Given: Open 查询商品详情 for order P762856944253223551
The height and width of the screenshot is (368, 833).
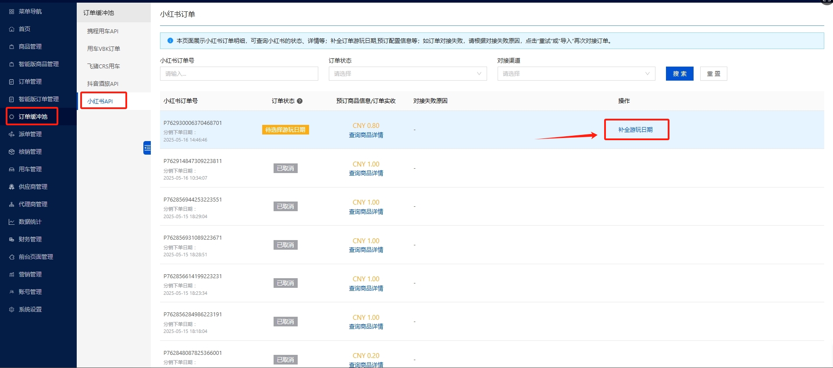Looking at the screenshot, I should tap(366, 212).
